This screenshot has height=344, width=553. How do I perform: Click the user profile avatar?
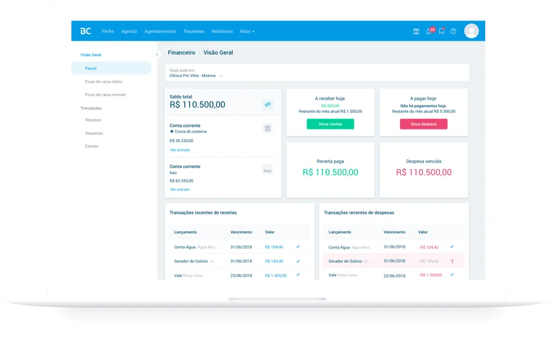(x=471, y=31)
